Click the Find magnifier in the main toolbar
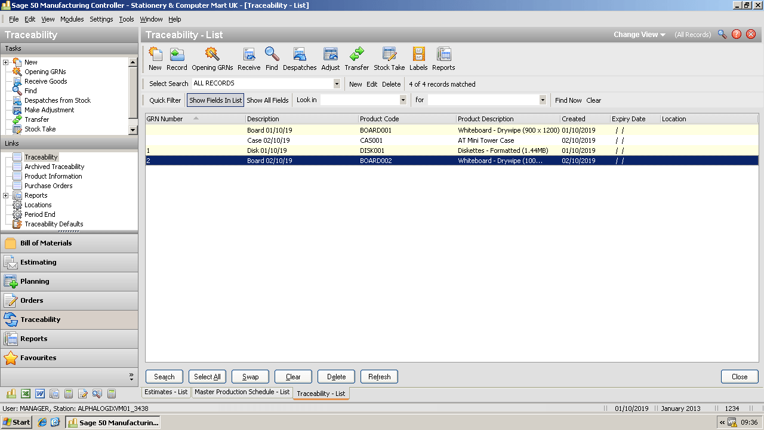This screenshot has height=430, width=764. tap(272, 59)
